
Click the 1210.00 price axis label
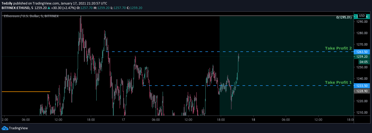click(x=362, y=113)
